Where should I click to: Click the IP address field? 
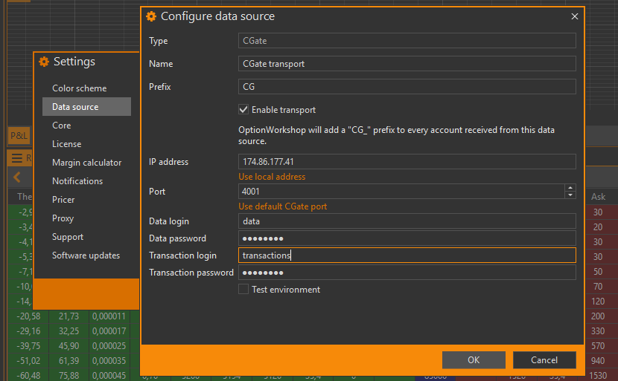pos(407,162)
